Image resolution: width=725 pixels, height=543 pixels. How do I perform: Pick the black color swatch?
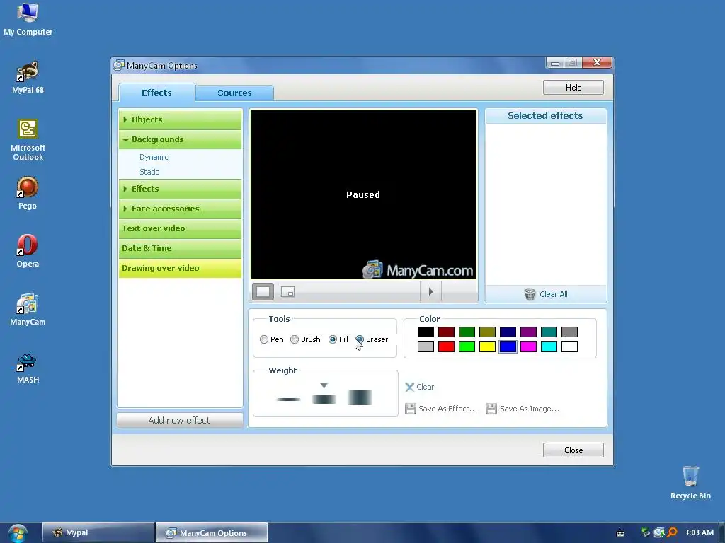(426, 332)
